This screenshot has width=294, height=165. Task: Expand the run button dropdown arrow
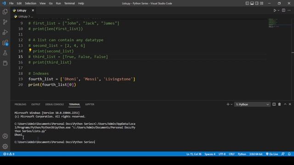[x=278, y=11]
